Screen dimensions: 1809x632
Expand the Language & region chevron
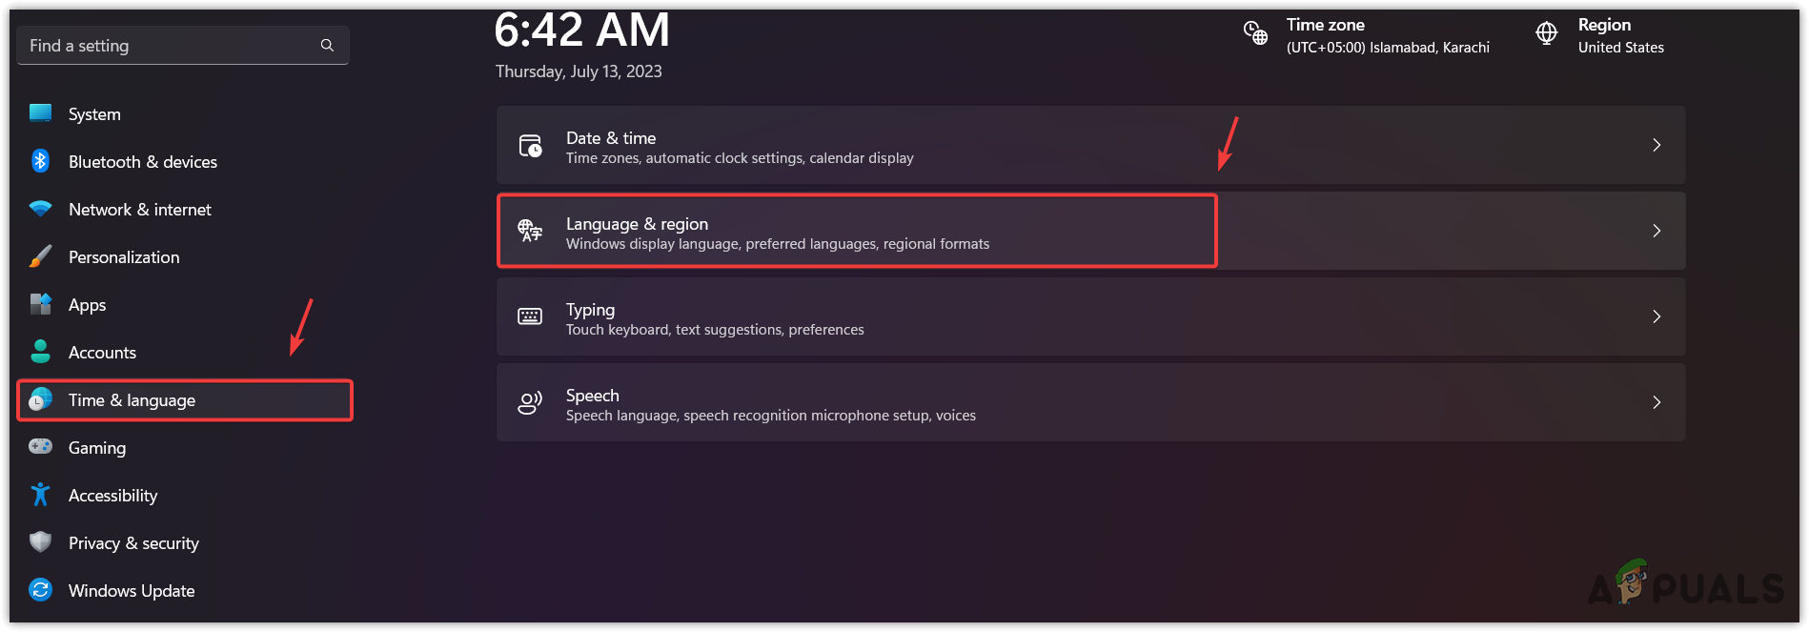point(1657,231)
